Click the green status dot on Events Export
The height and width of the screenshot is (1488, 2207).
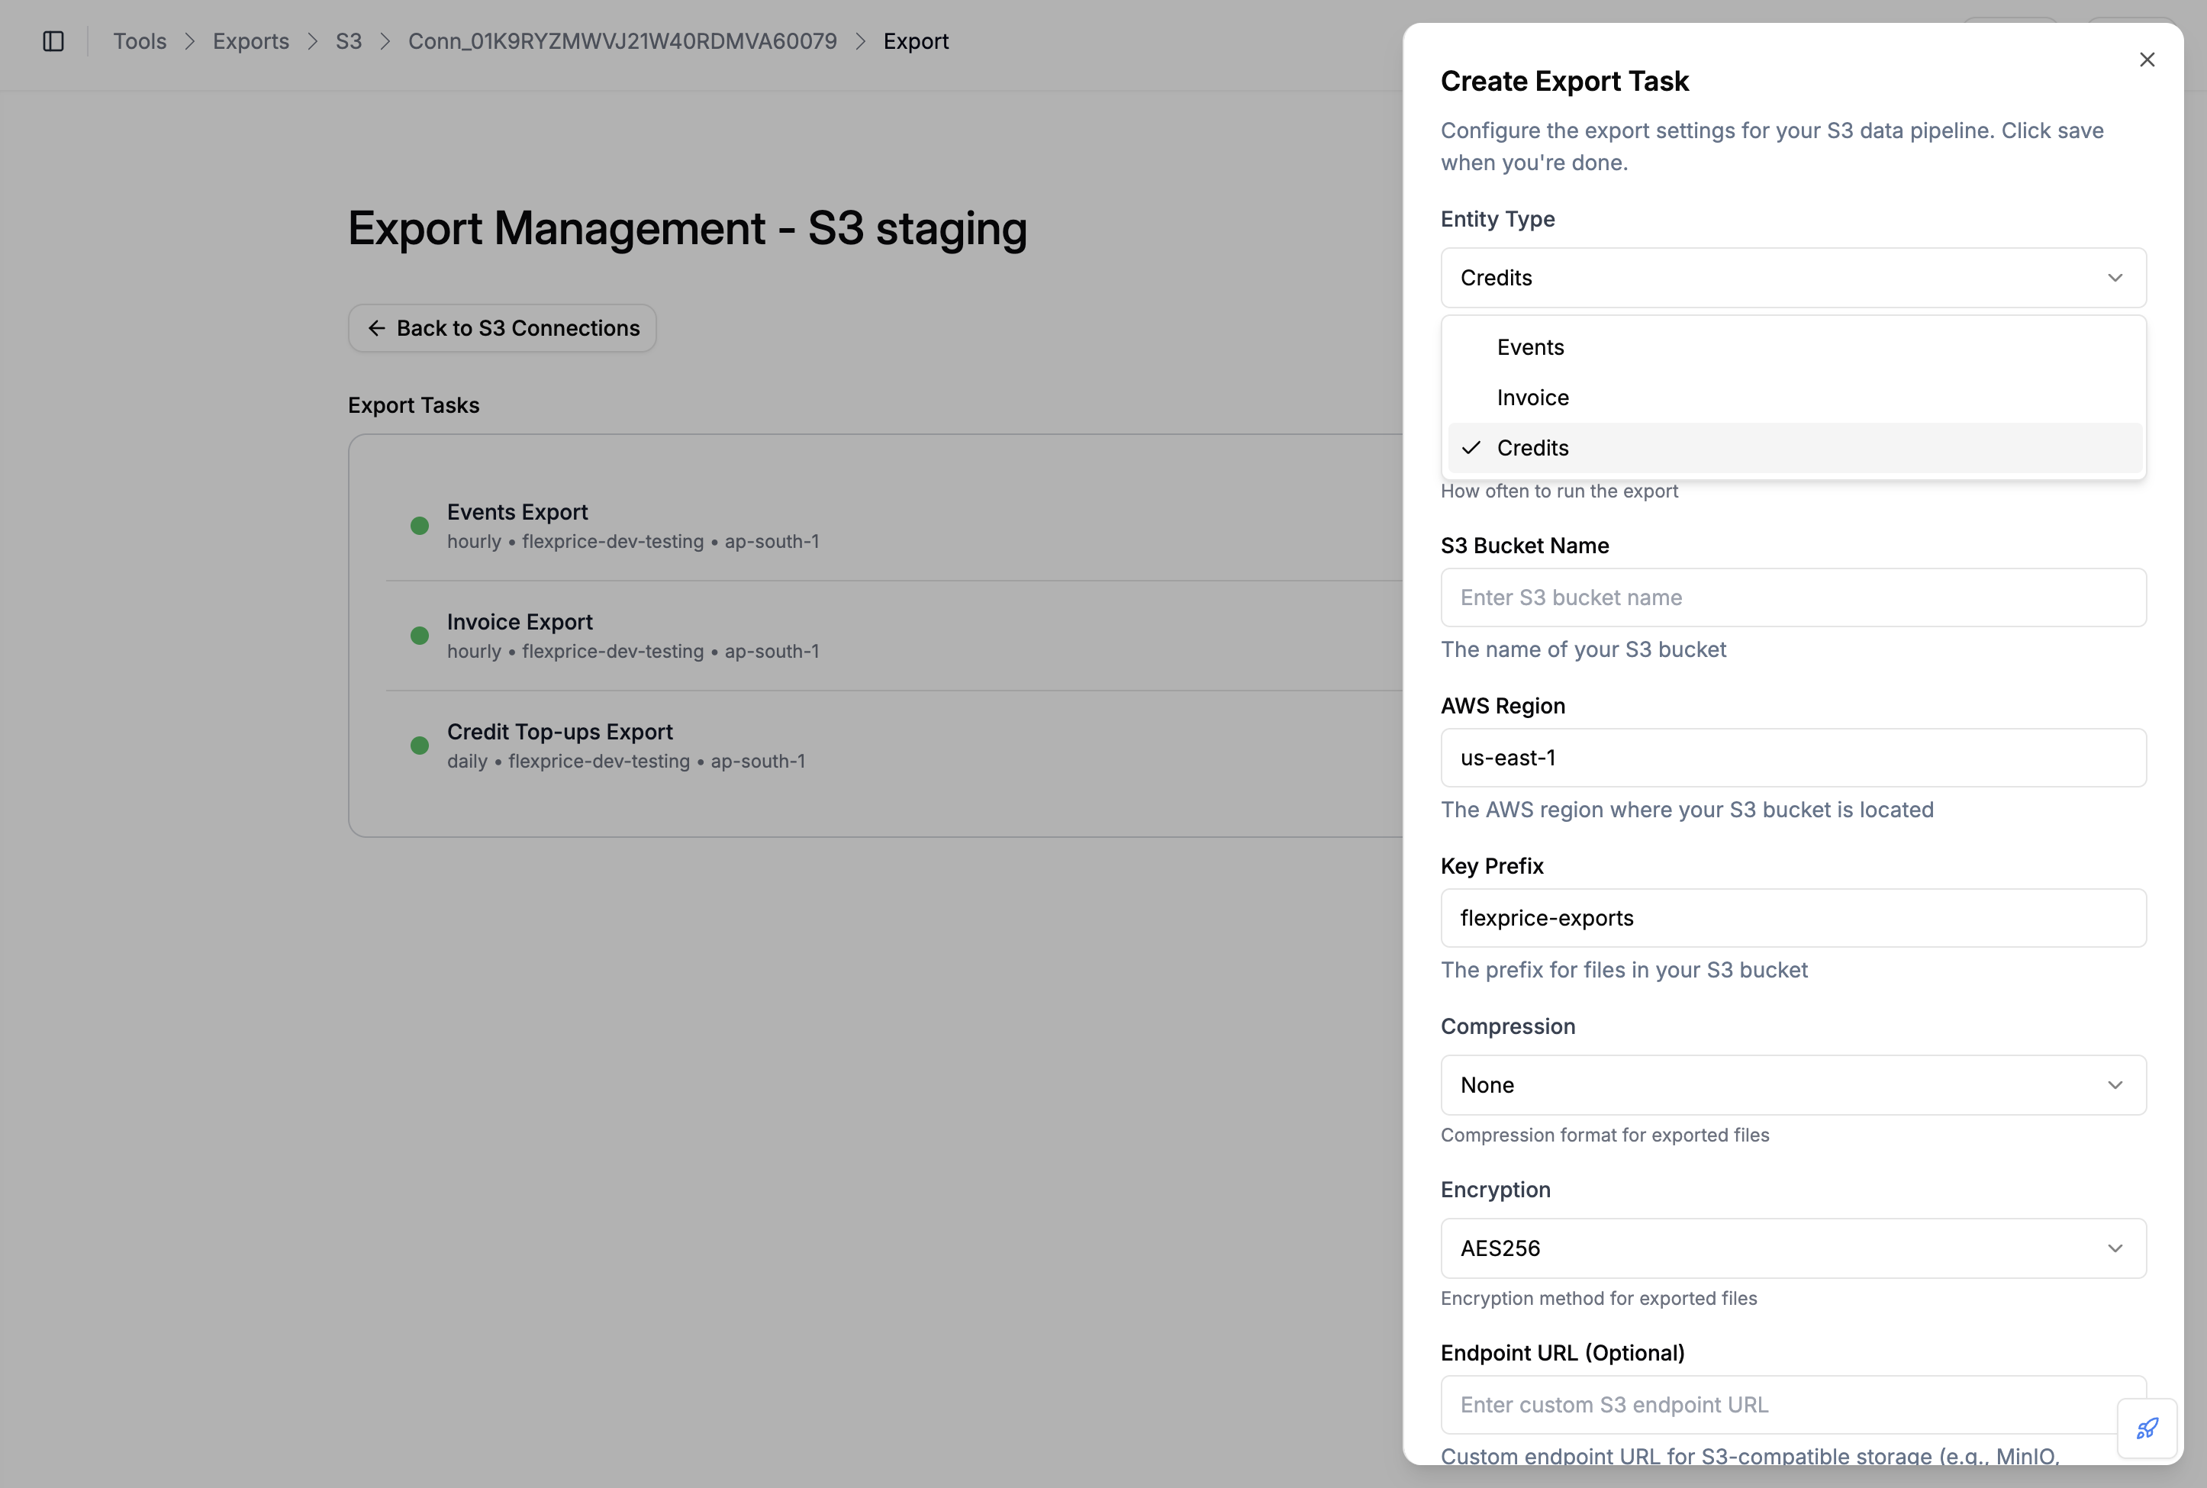tap(418, 525)
